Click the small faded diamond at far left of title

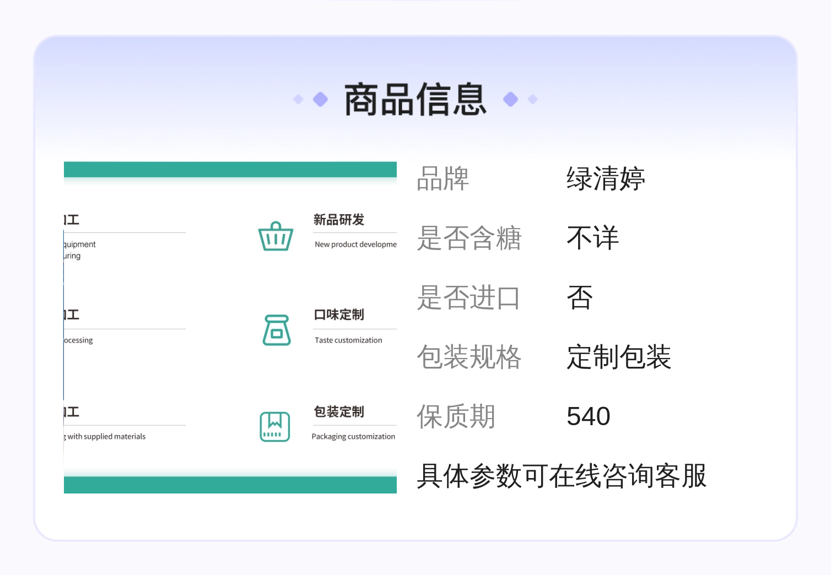298,99
